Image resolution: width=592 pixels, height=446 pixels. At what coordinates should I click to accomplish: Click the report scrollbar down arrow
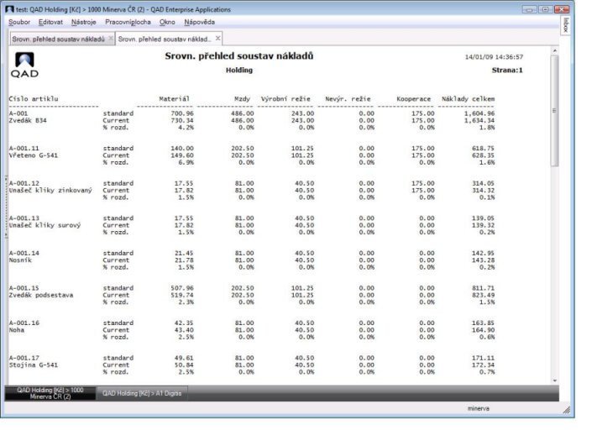pyautogui.click(x=554, y=380)
